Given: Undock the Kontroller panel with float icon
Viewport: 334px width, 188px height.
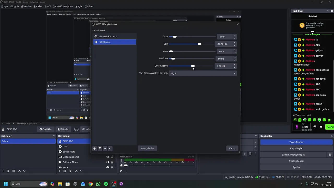Looking at the screenshot, I should [332, 136].
